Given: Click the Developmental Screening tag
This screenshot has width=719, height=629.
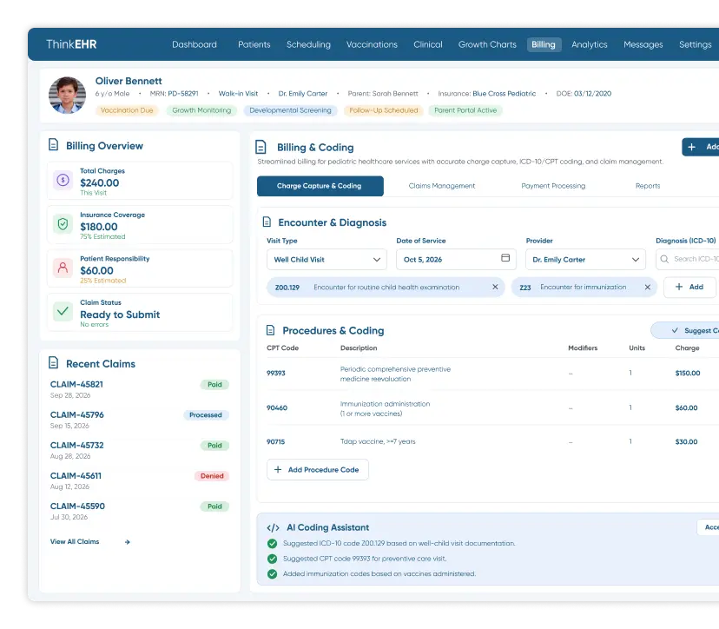Looking at the screenshot, I should 290,110.
